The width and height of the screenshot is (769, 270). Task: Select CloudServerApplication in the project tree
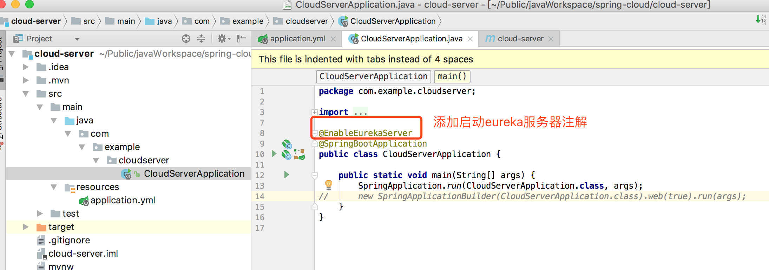coord(194,174)
